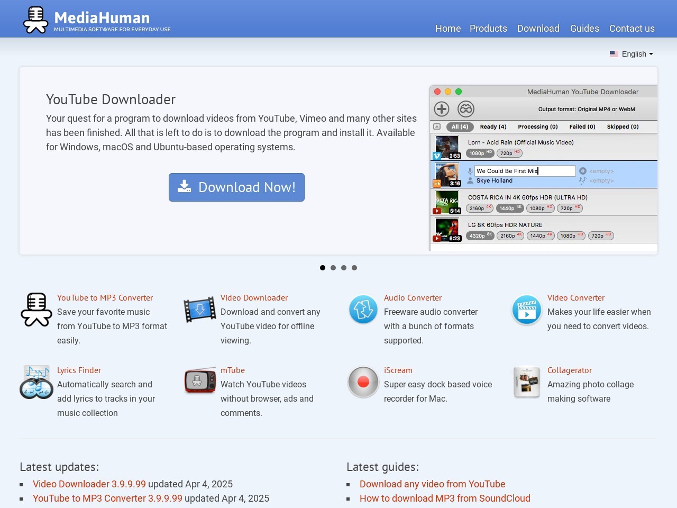Click the Audio Converter blue icon

363,310
